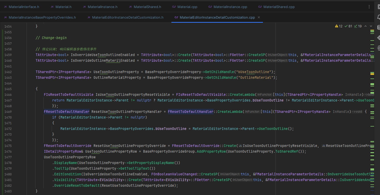Click the four-diamond plugin icon in the right sidebar

click(378, 38)
